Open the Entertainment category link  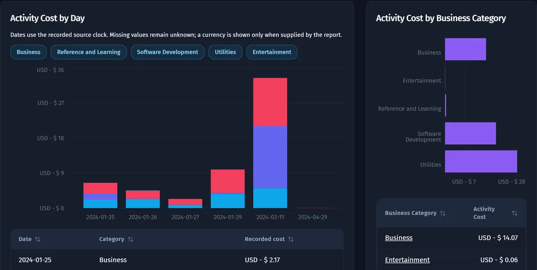[407, 260]
